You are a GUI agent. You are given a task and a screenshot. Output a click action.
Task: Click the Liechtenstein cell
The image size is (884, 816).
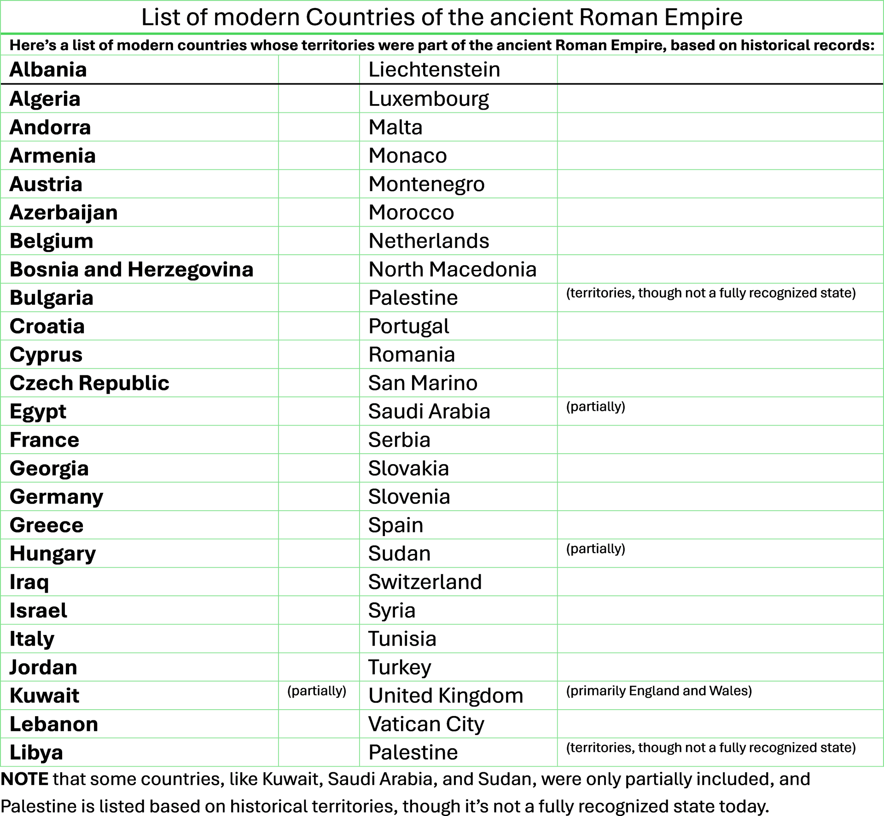(x=434, y=70)
